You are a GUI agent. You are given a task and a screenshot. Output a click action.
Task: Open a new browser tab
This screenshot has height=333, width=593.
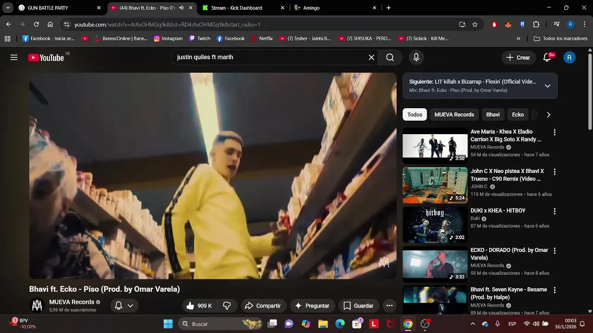pos(388,8)
